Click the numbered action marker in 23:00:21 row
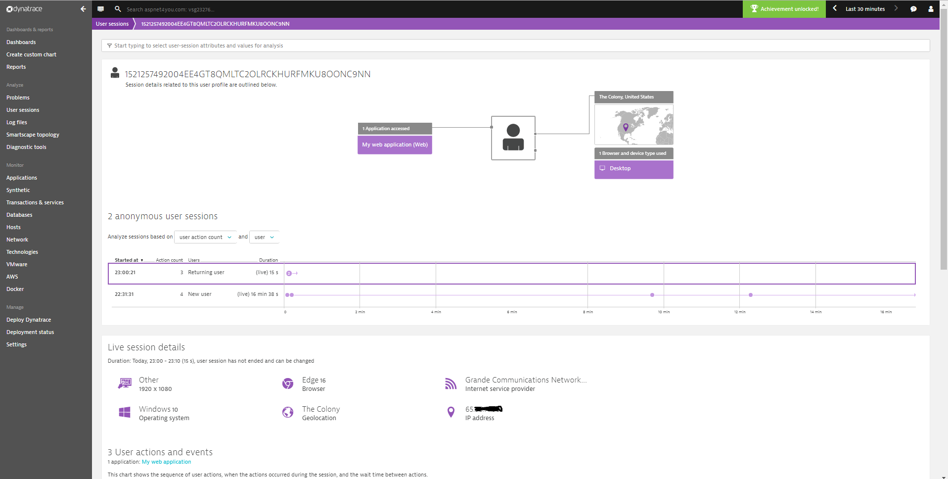The width and height of the screenshot is (948, 479). tap(289, 273)
